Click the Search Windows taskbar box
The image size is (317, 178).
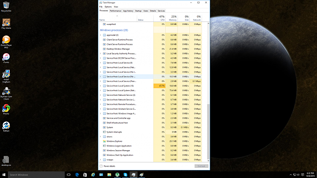pos(36,175)
